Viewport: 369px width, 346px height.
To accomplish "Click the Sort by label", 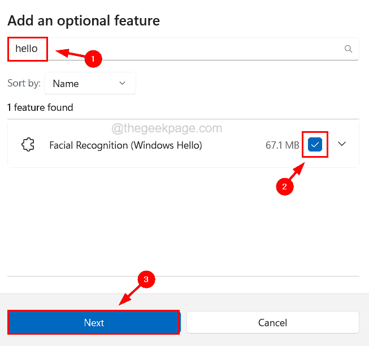I will [x=24, y=83].
